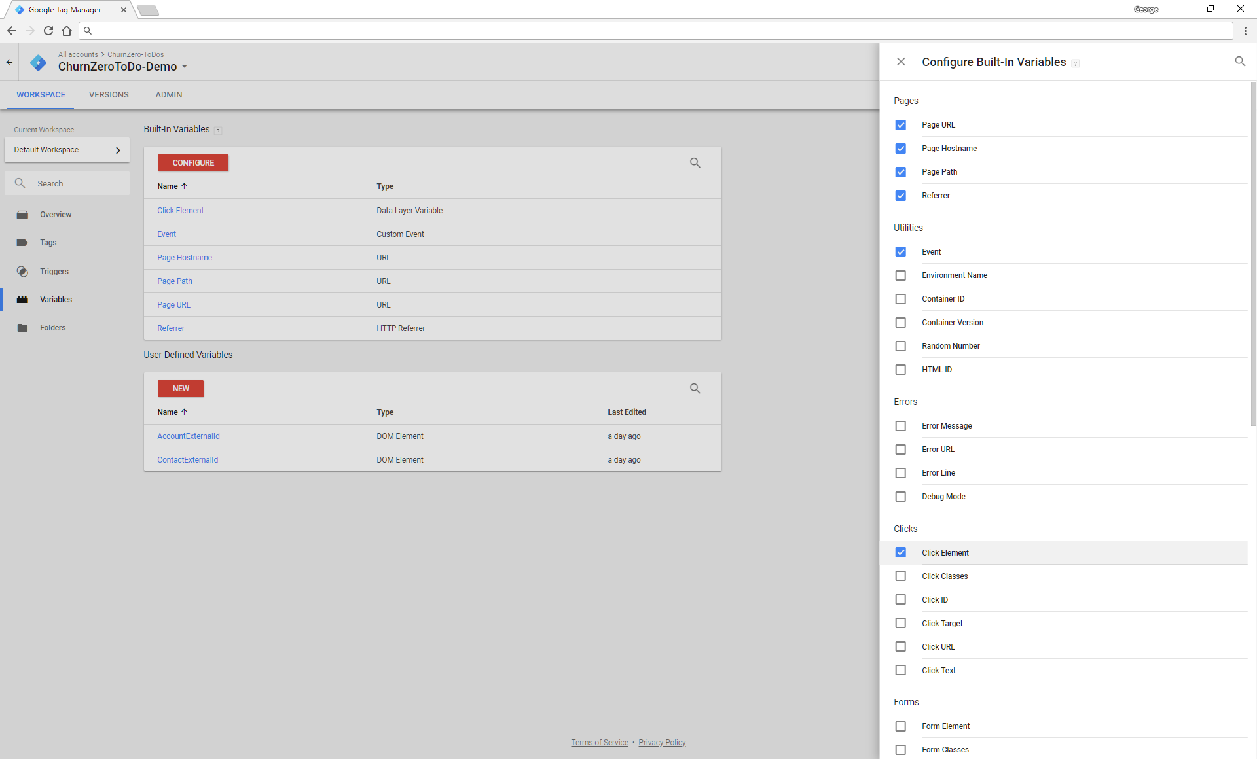This screenshot has height=759, width=1257.
Task: Enable the Error Line variable
Action: (901, 473)
